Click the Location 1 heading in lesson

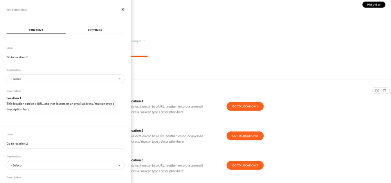tap(137, 101)
